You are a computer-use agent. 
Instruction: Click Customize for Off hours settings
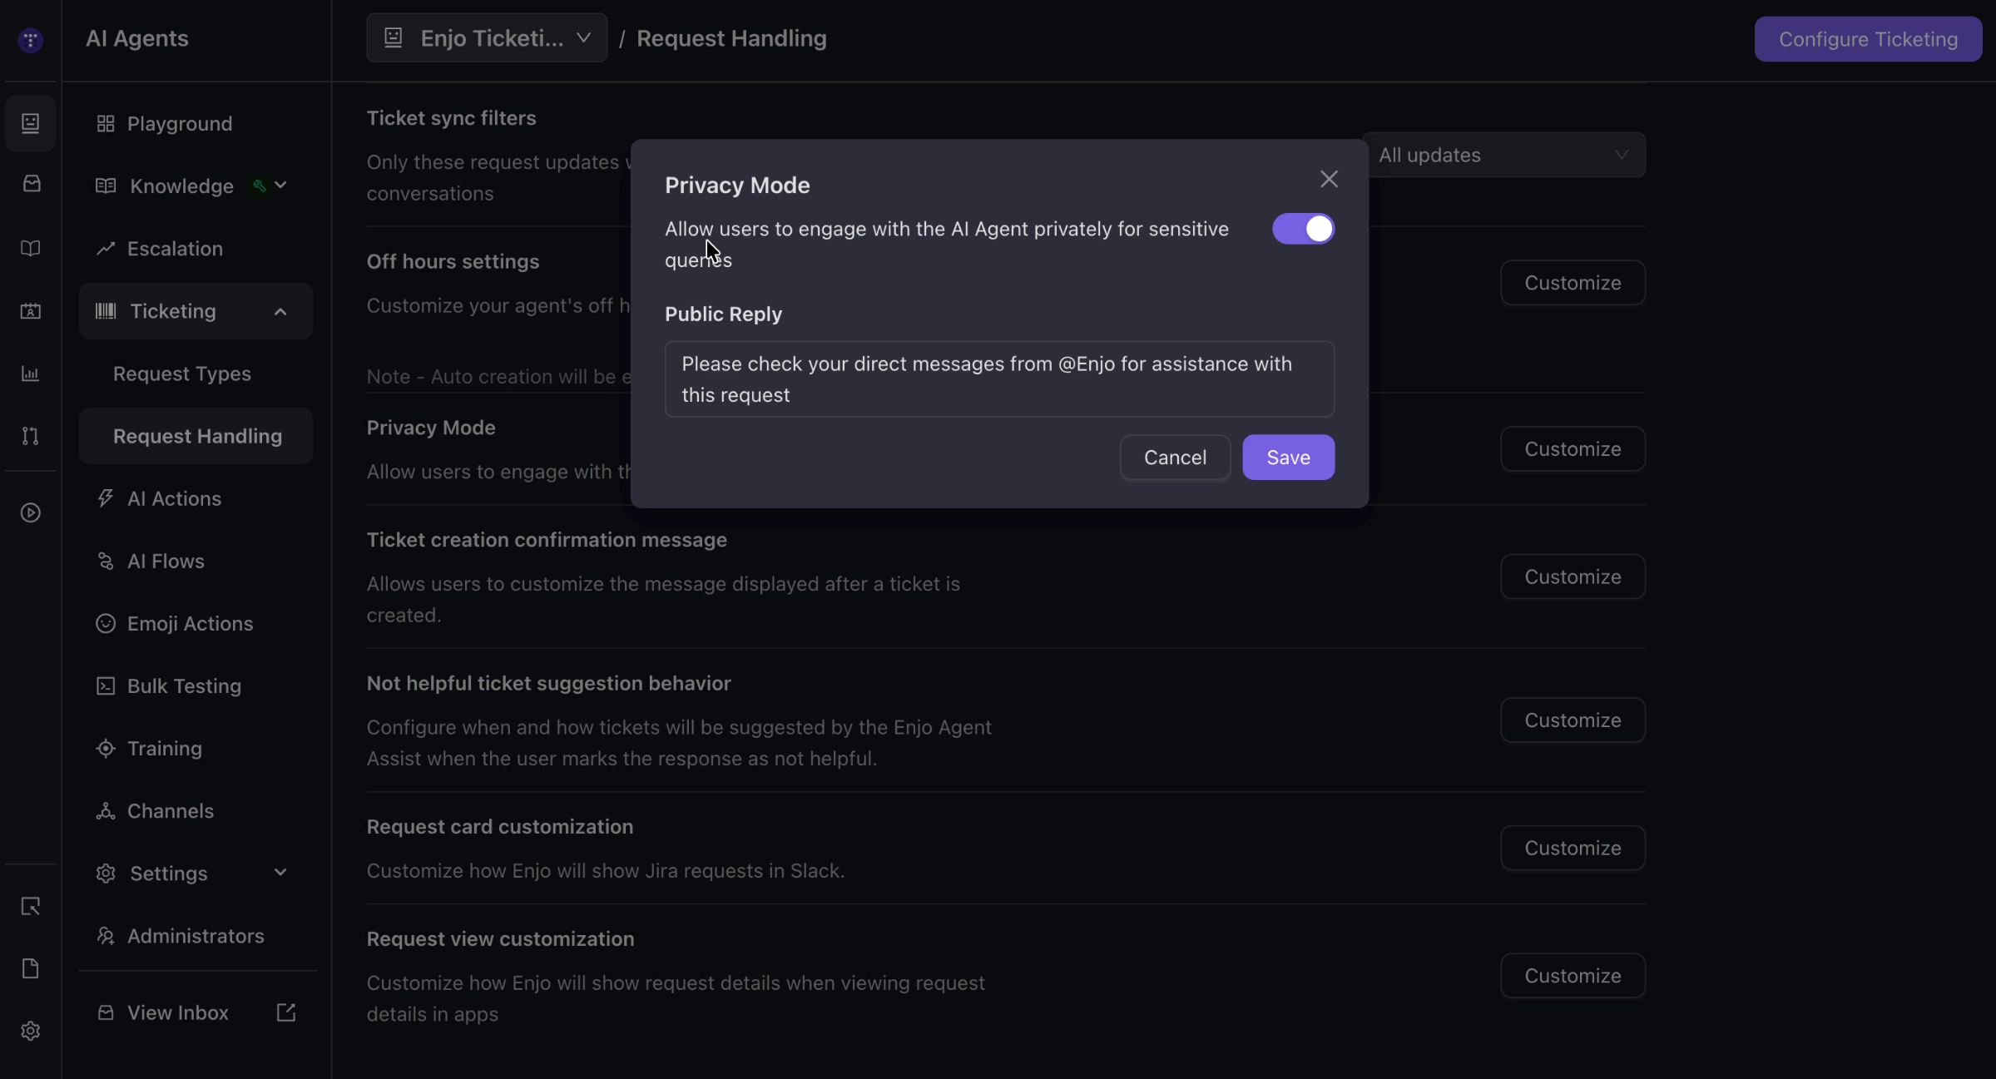(1573, 283)
